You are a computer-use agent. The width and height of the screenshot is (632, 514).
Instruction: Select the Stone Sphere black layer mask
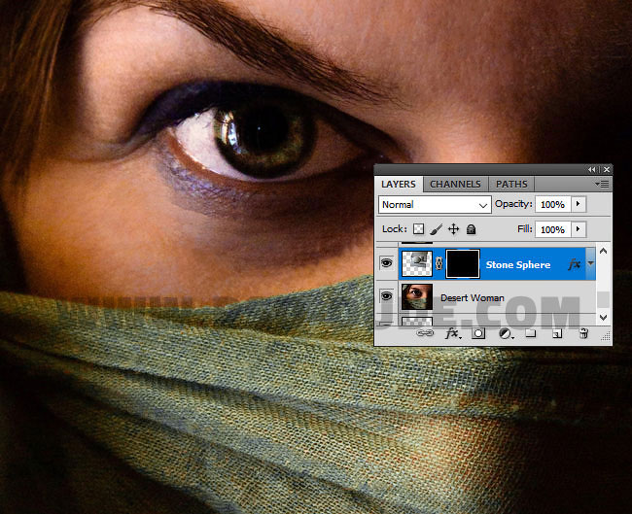point(462,264)
